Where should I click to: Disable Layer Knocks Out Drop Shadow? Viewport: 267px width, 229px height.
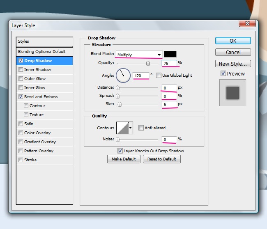tap(120, 151)
